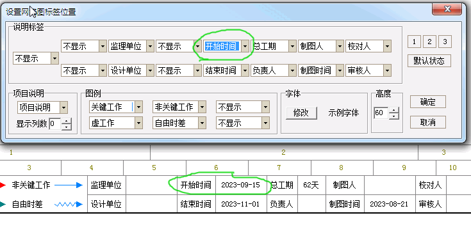This screenshot has height=243, width=471.
Task: Click the 结束时间 table cell below the dialog
Action: tap(196, 204)
